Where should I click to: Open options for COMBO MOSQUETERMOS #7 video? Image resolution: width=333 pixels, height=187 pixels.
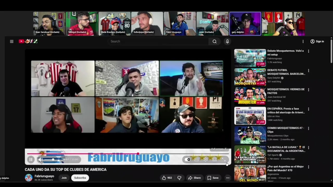pos(309,128)
